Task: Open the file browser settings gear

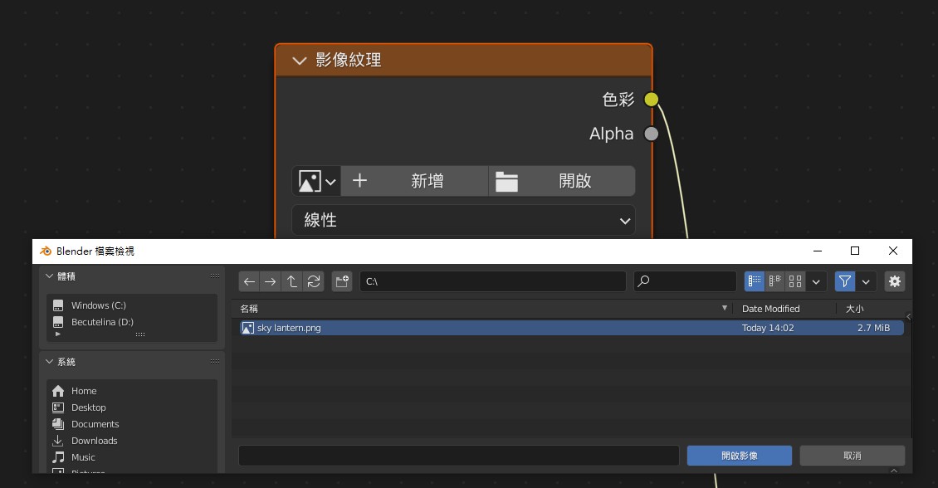Action: click(894, 281)
